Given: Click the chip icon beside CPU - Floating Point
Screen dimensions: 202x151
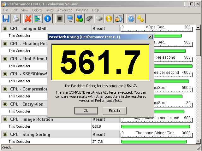Looking at the screenshot, I should 5,44.
